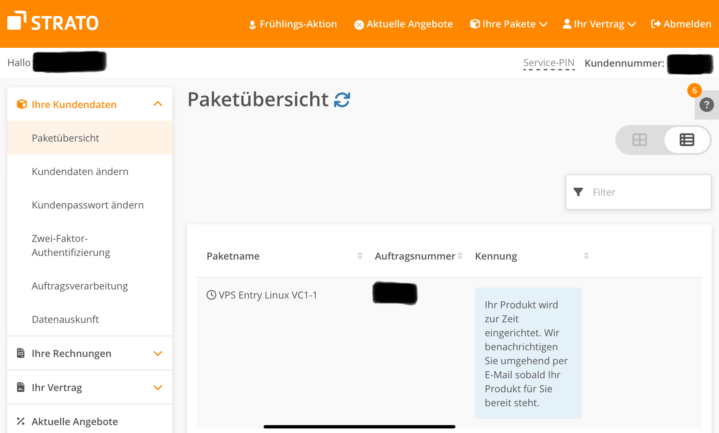Screen dimensions: 719x433
Task: Select Paketübersicht in the sidebar
Action: [90, 138]
